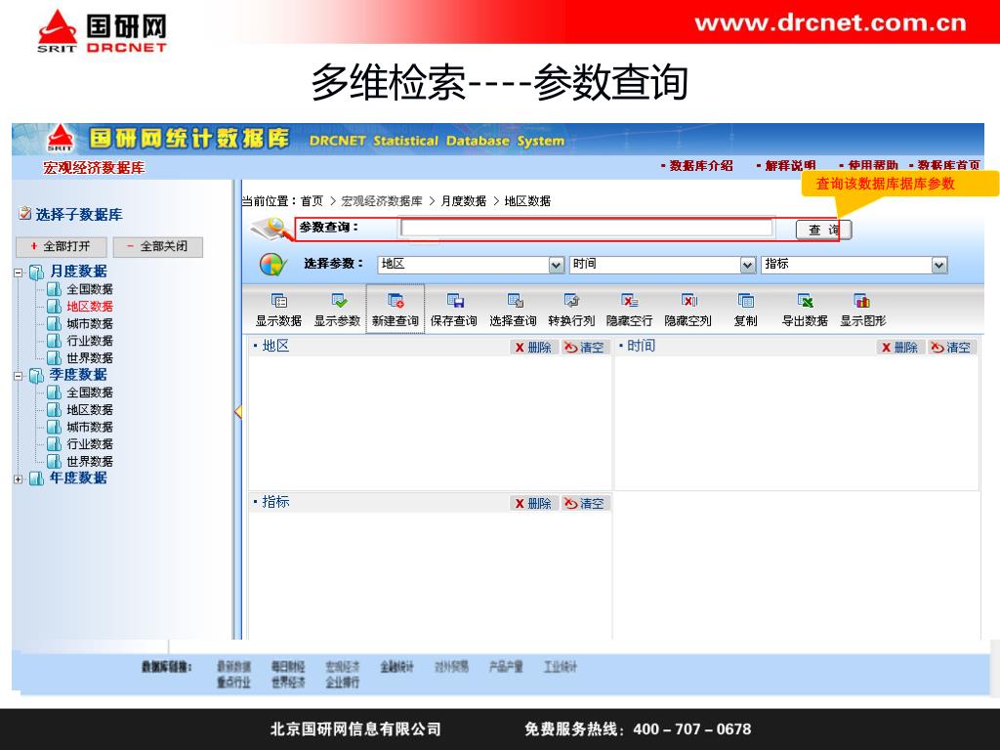
Task: Delete the selection in the 指标 panel
Action: (534, 503)
